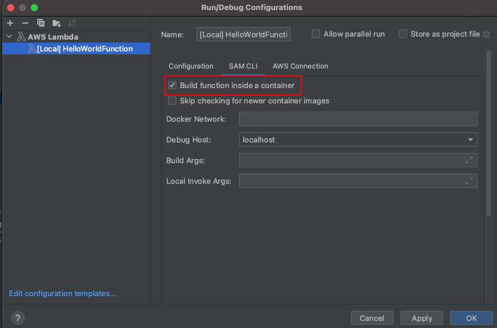Open the Debug Host dropdown
The width and height of the screenshot is (497, 328).
pyautogui.click(x=471, y=140)
